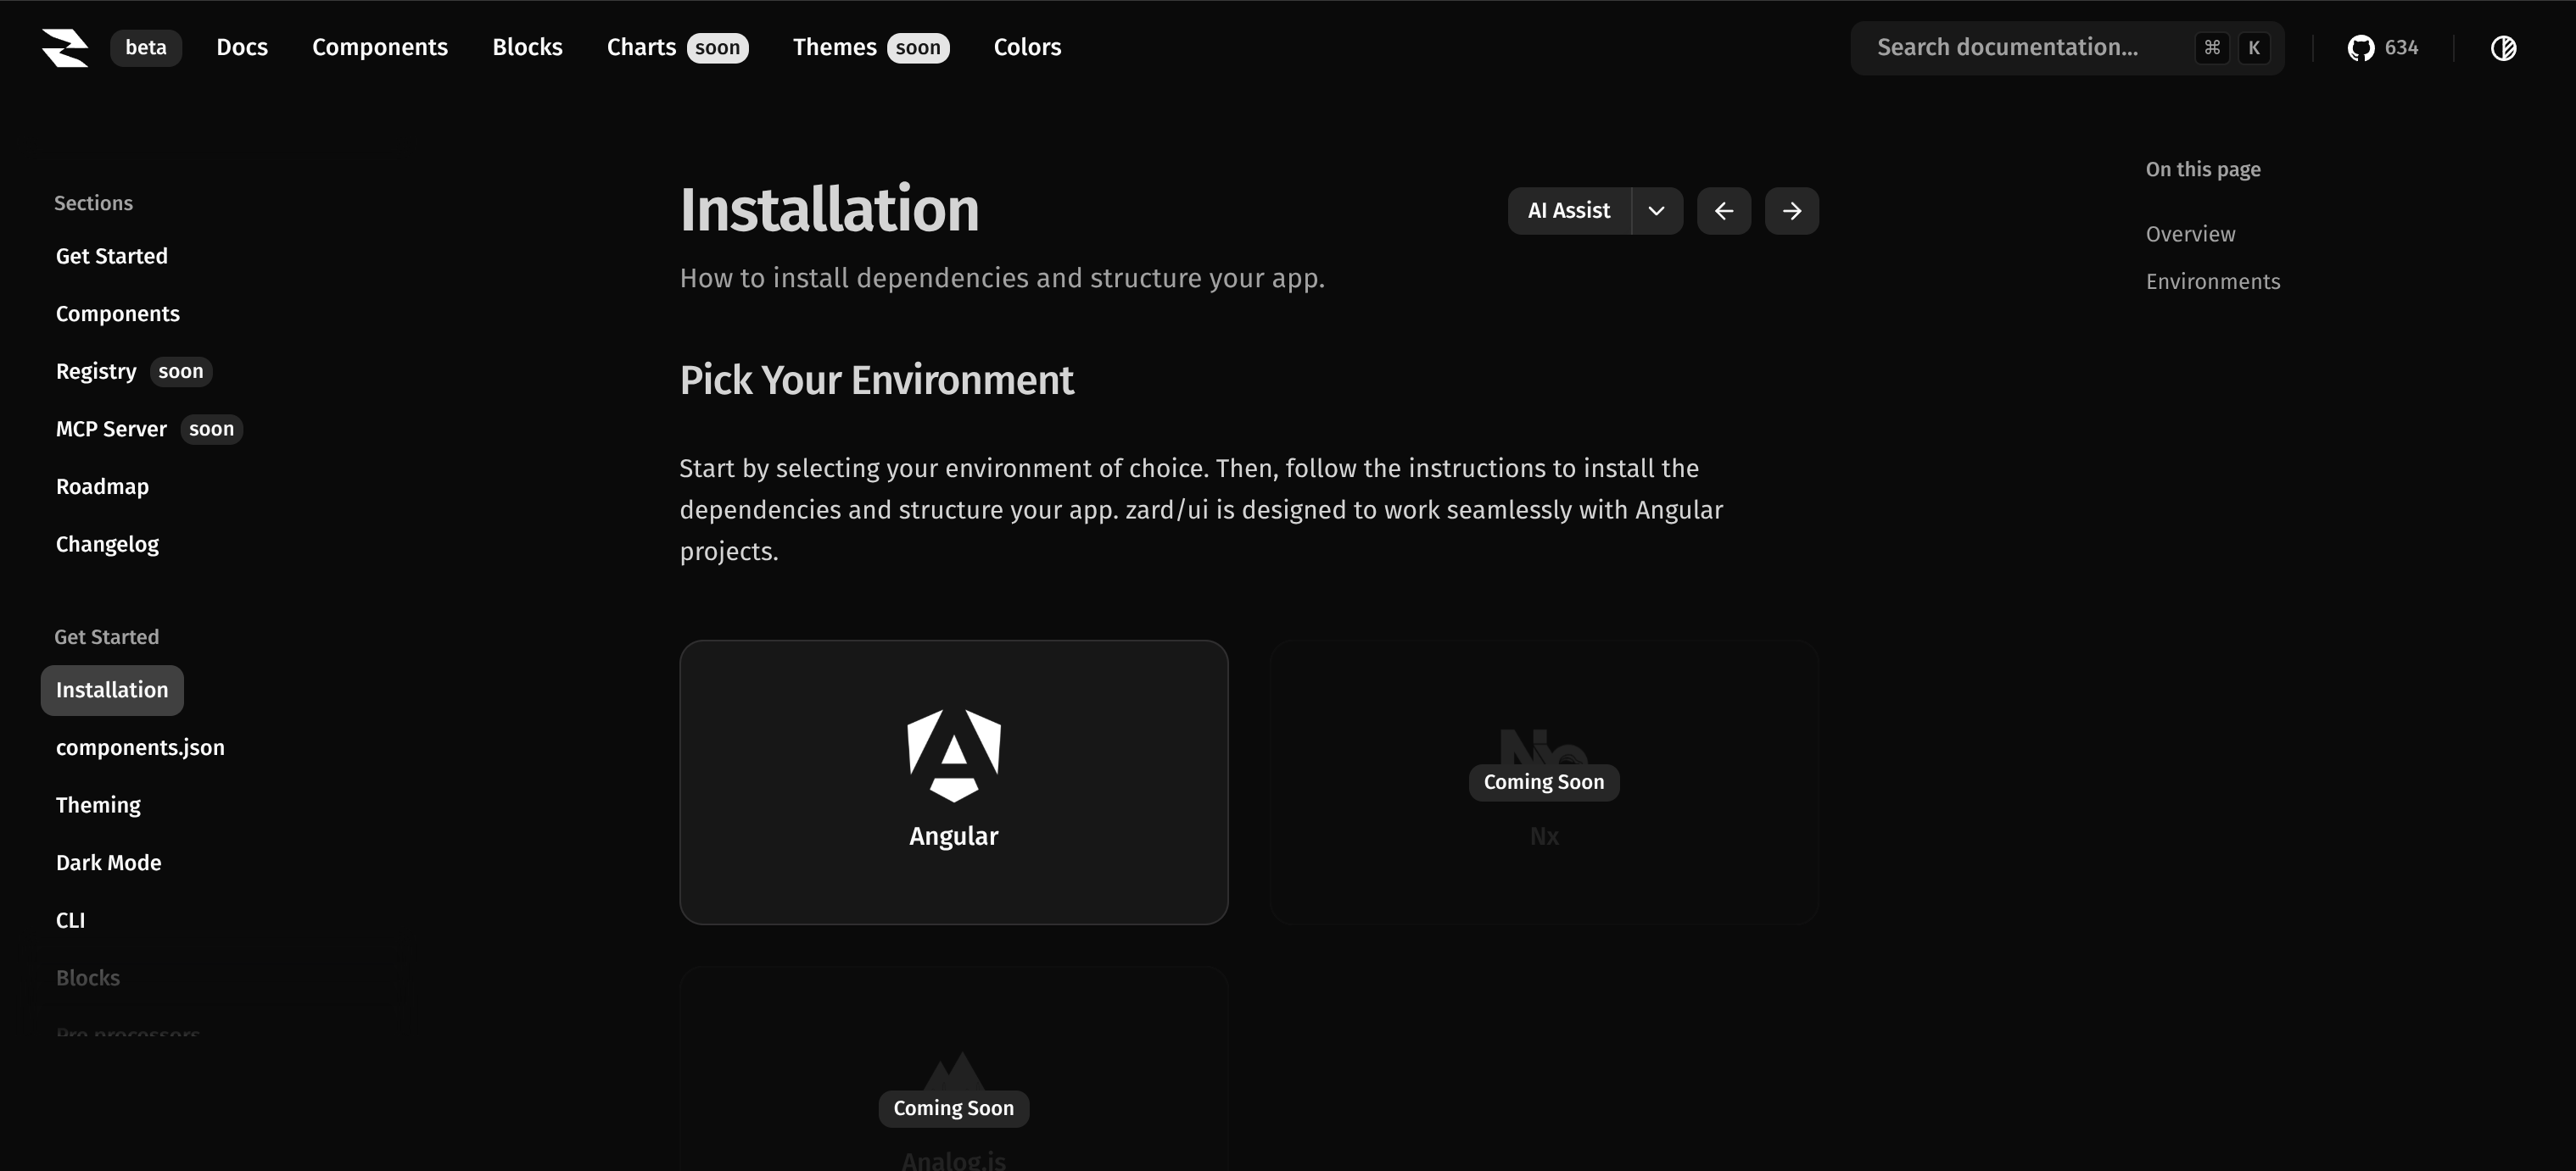Viewport: 2576px width, 1171px height.
Task: Click the zard/ui logo icon
Action: point(65,47)
